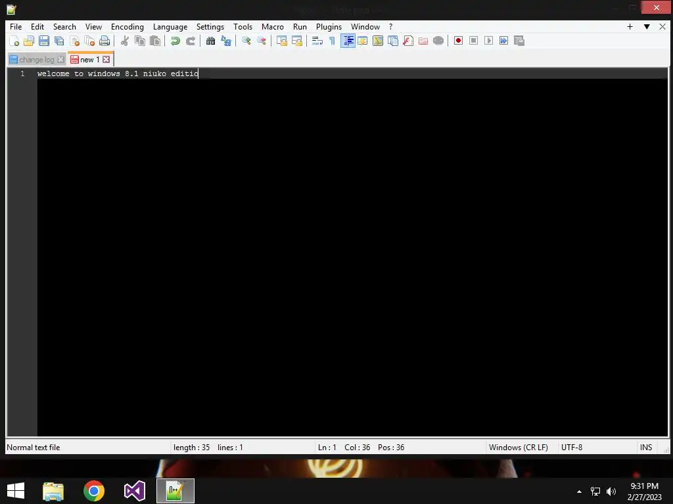Open the Language menu
Image resolution: width=673 pixels, height=504 pixels.
[x=170, y=26]
